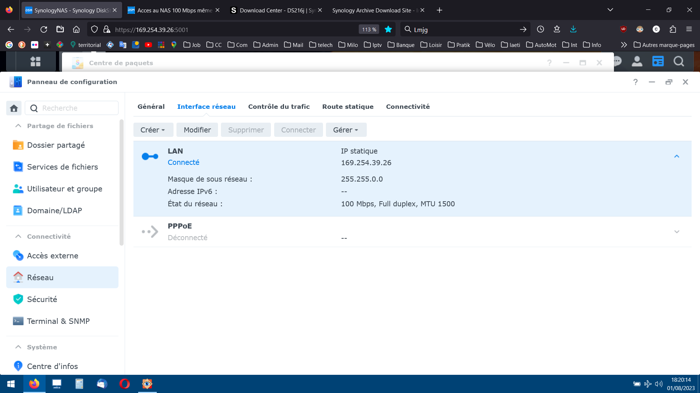Collapse the Partage de fichiers group
The width and height of the screenshot is (700, 393).
pos(18,126)
